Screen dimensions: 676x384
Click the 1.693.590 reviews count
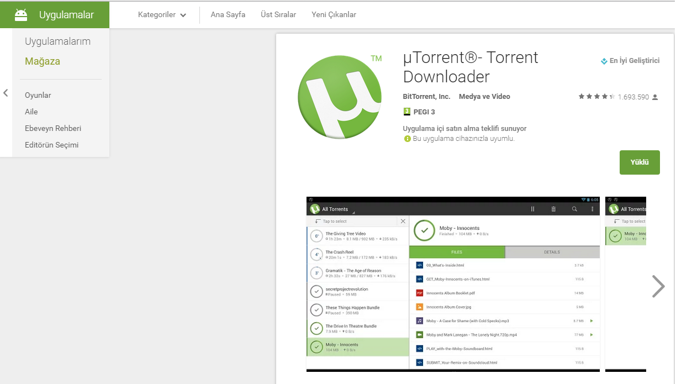point(633,97)
